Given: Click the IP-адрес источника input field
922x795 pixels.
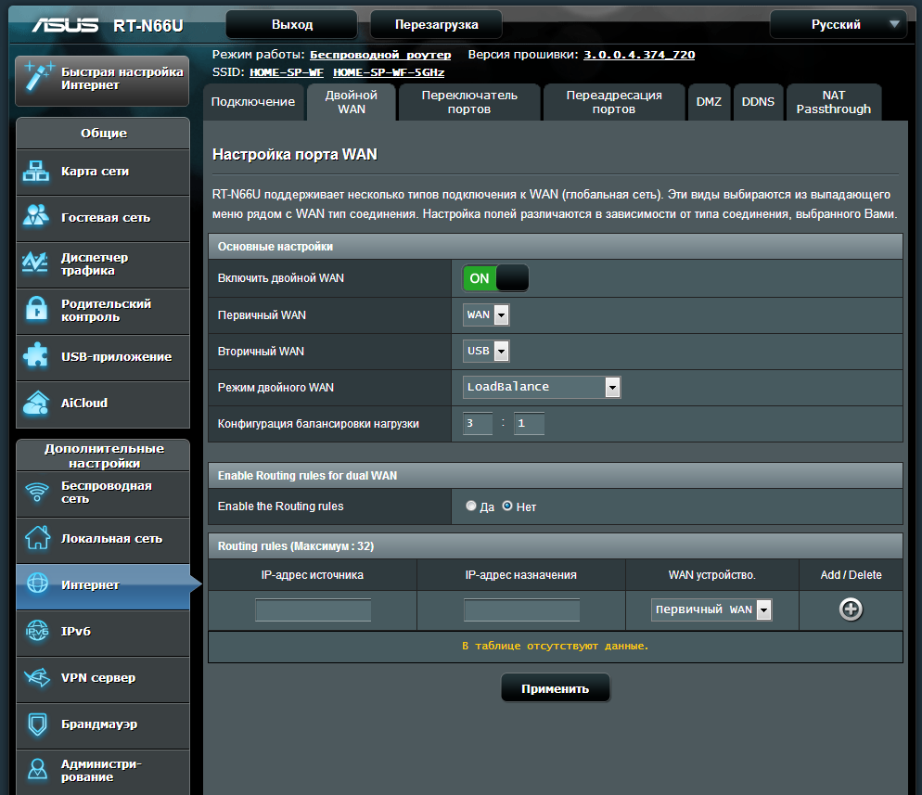Looking at the screenshot, I should point(313,609).
